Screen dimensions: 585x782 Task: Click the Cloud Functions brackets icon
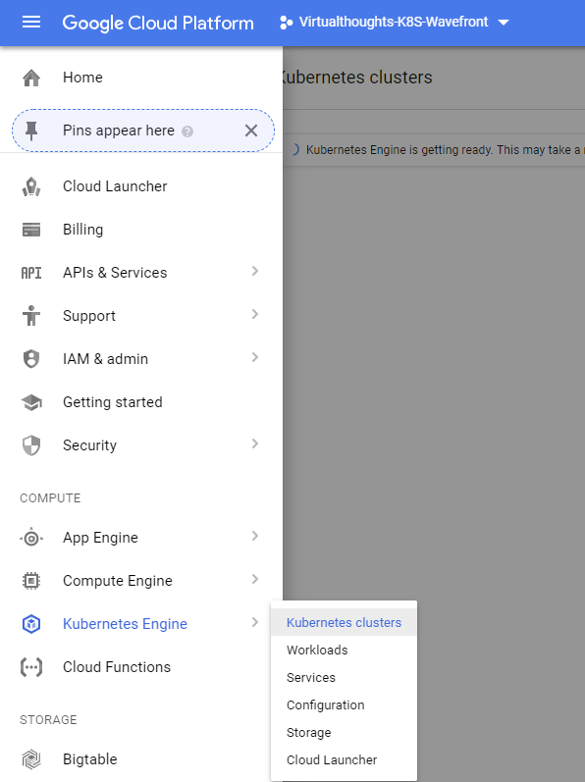[31, 667]
